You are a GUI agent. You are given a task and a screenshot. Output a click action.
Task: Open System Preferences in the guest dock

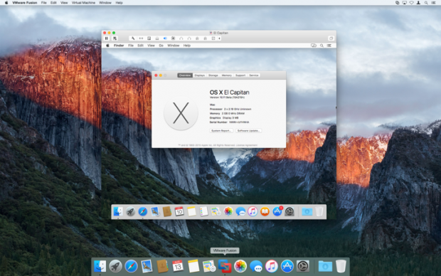289,211
